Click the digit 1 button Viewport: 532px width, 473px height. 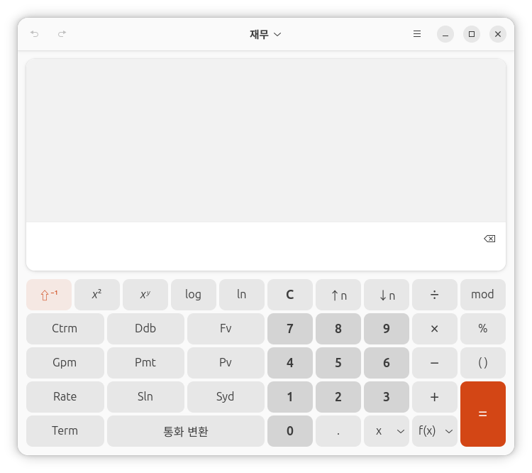[289, 396]
